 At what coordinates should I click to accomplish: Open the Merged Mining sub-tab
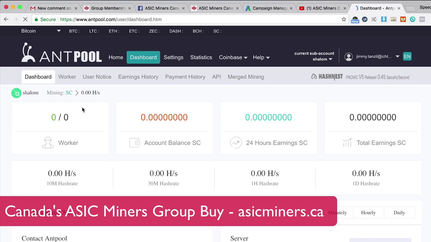coord(246,77)
